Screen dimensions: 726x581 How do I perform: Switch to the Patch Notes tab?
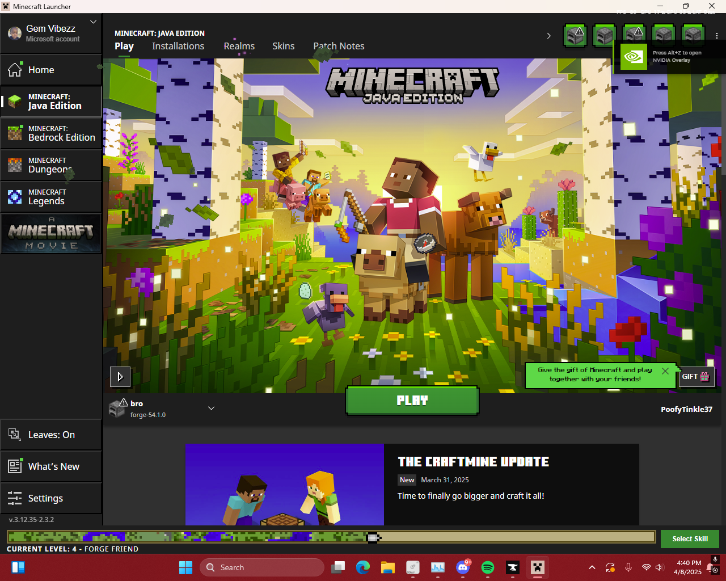point(339,46)
